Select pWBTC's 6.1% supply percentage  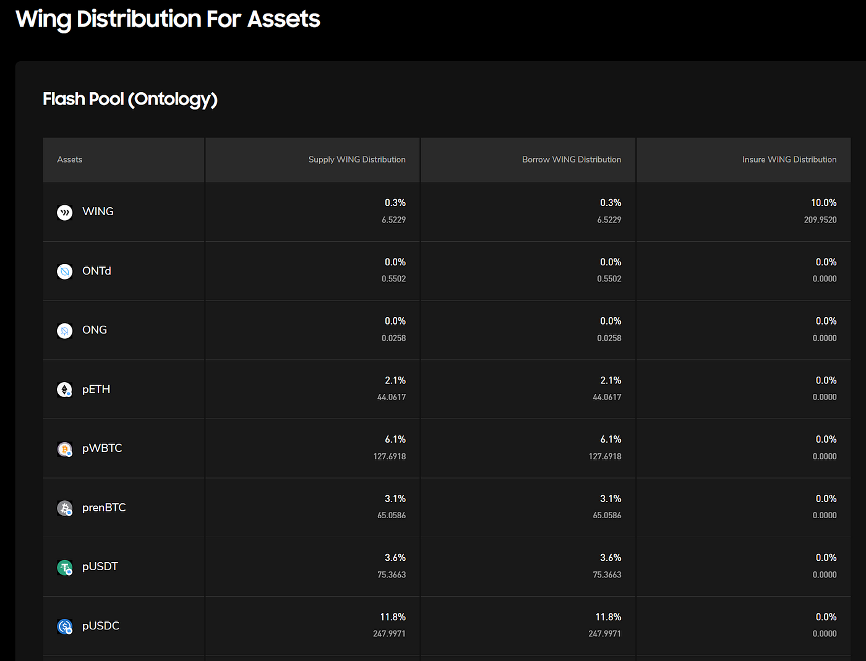(x=396, y=439)
